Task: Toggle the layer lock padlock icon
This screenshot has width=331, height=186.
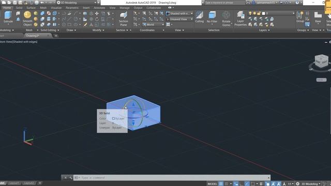Action: (x=259, y=13)
